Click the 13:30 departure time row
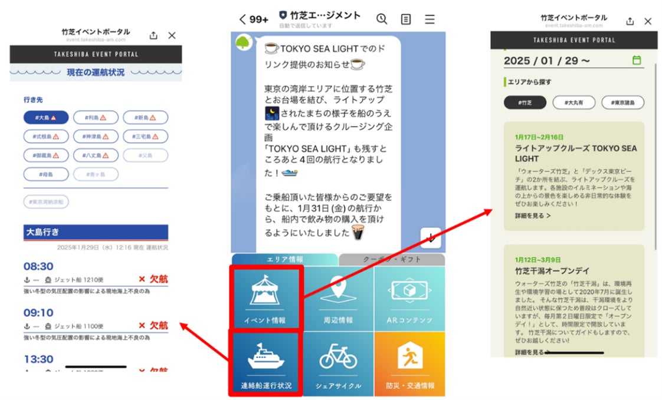This screenshot has width=662, height=400. coord(96,363)
